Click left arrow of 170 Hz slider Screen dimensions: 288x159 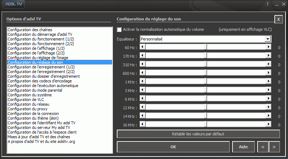142,55
